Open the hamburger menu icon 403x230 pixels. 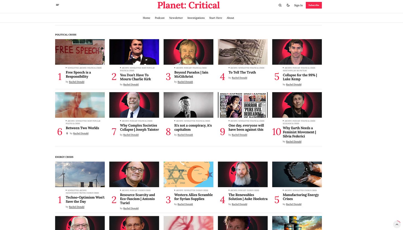pos(58,5)
